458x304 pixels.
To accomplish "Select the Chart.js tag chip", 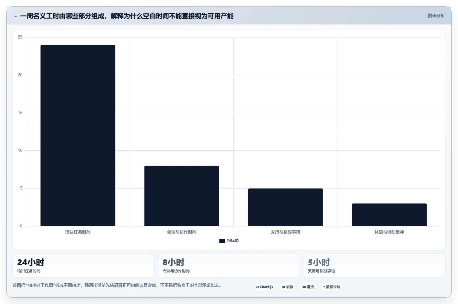I will [264, 287].
